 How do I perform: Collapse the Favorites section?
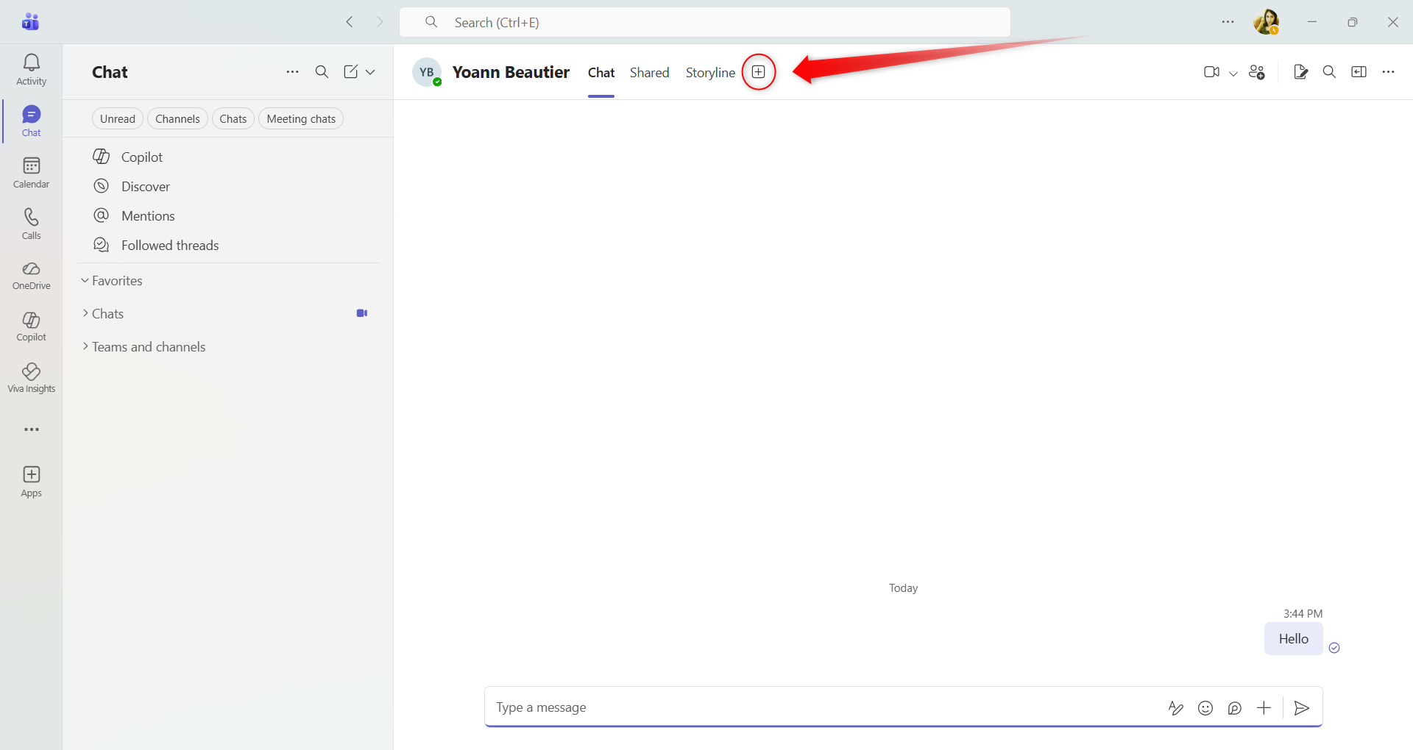point(111,281)
